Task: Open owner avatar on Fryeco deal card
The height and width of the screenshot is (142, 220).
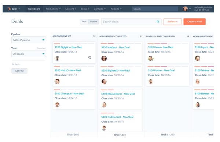Action: [198, 58]
